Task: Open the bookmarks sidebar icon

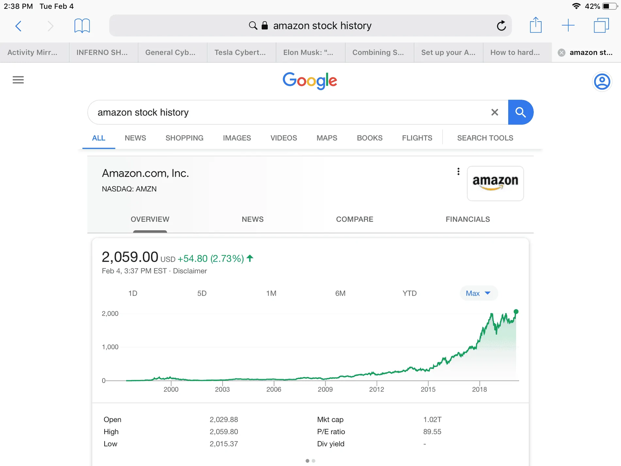Action: (82, 26)
